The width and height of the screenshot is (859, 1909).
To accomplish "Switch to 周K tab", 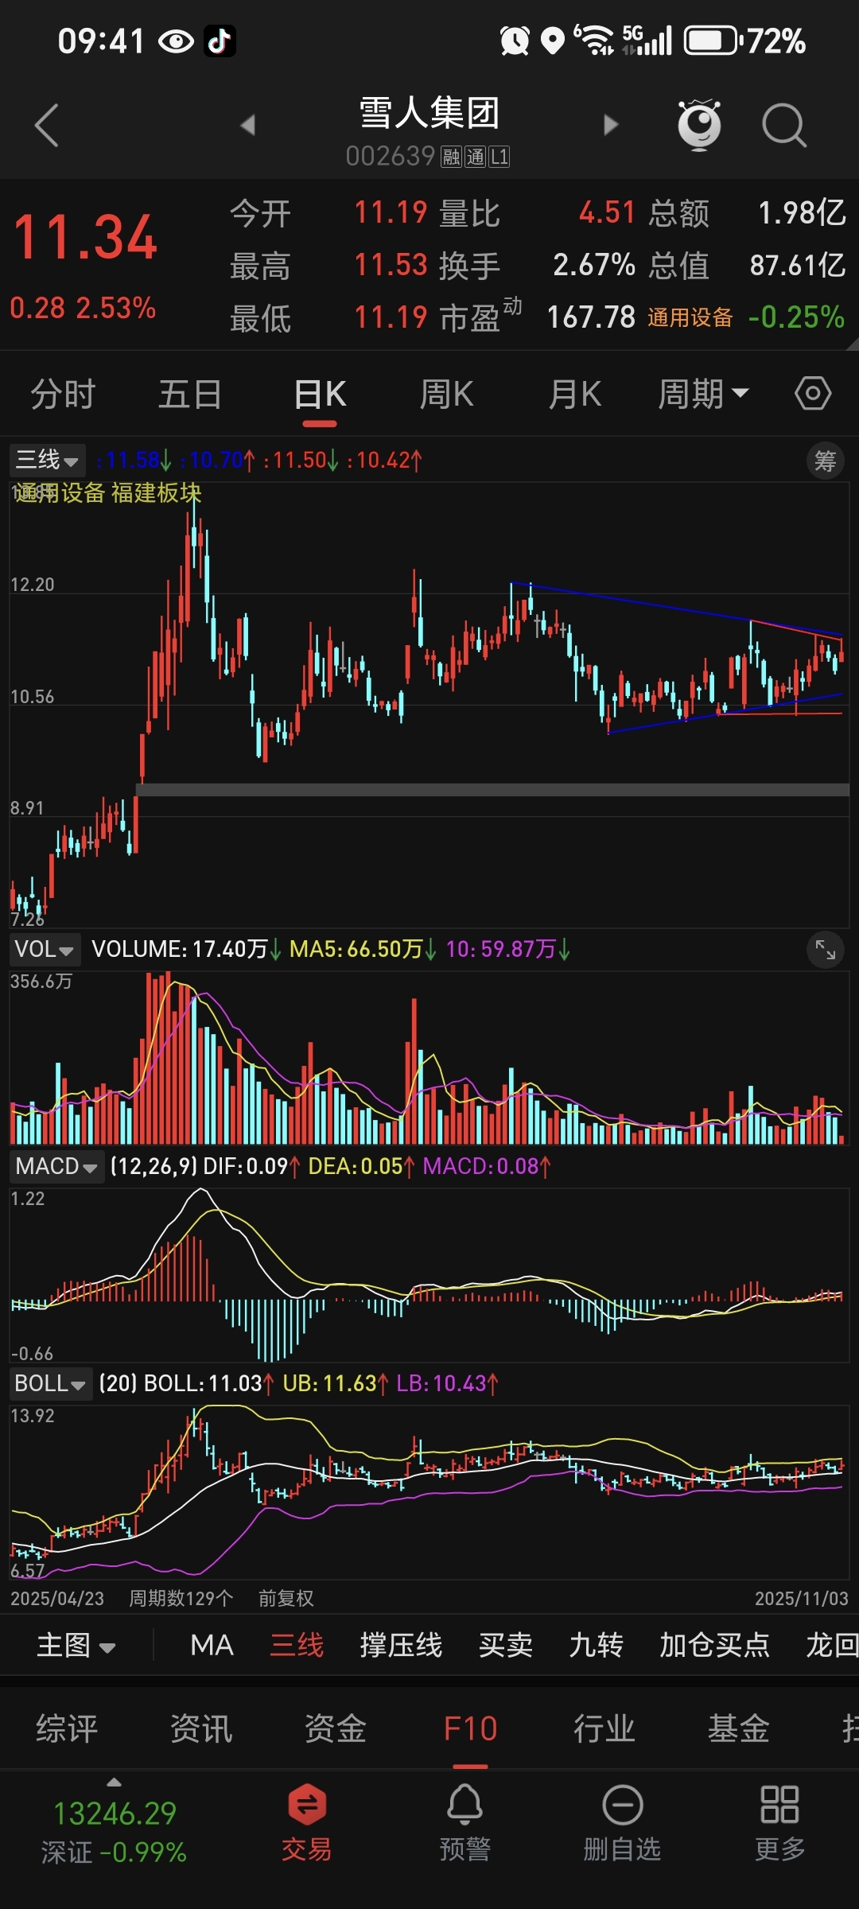I will coord(446,394).
